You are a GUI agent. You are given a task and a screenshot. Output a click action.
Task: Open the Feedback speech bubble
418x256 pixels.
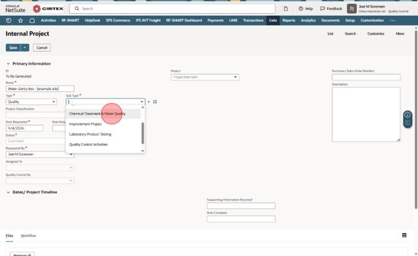click(322, 8)
